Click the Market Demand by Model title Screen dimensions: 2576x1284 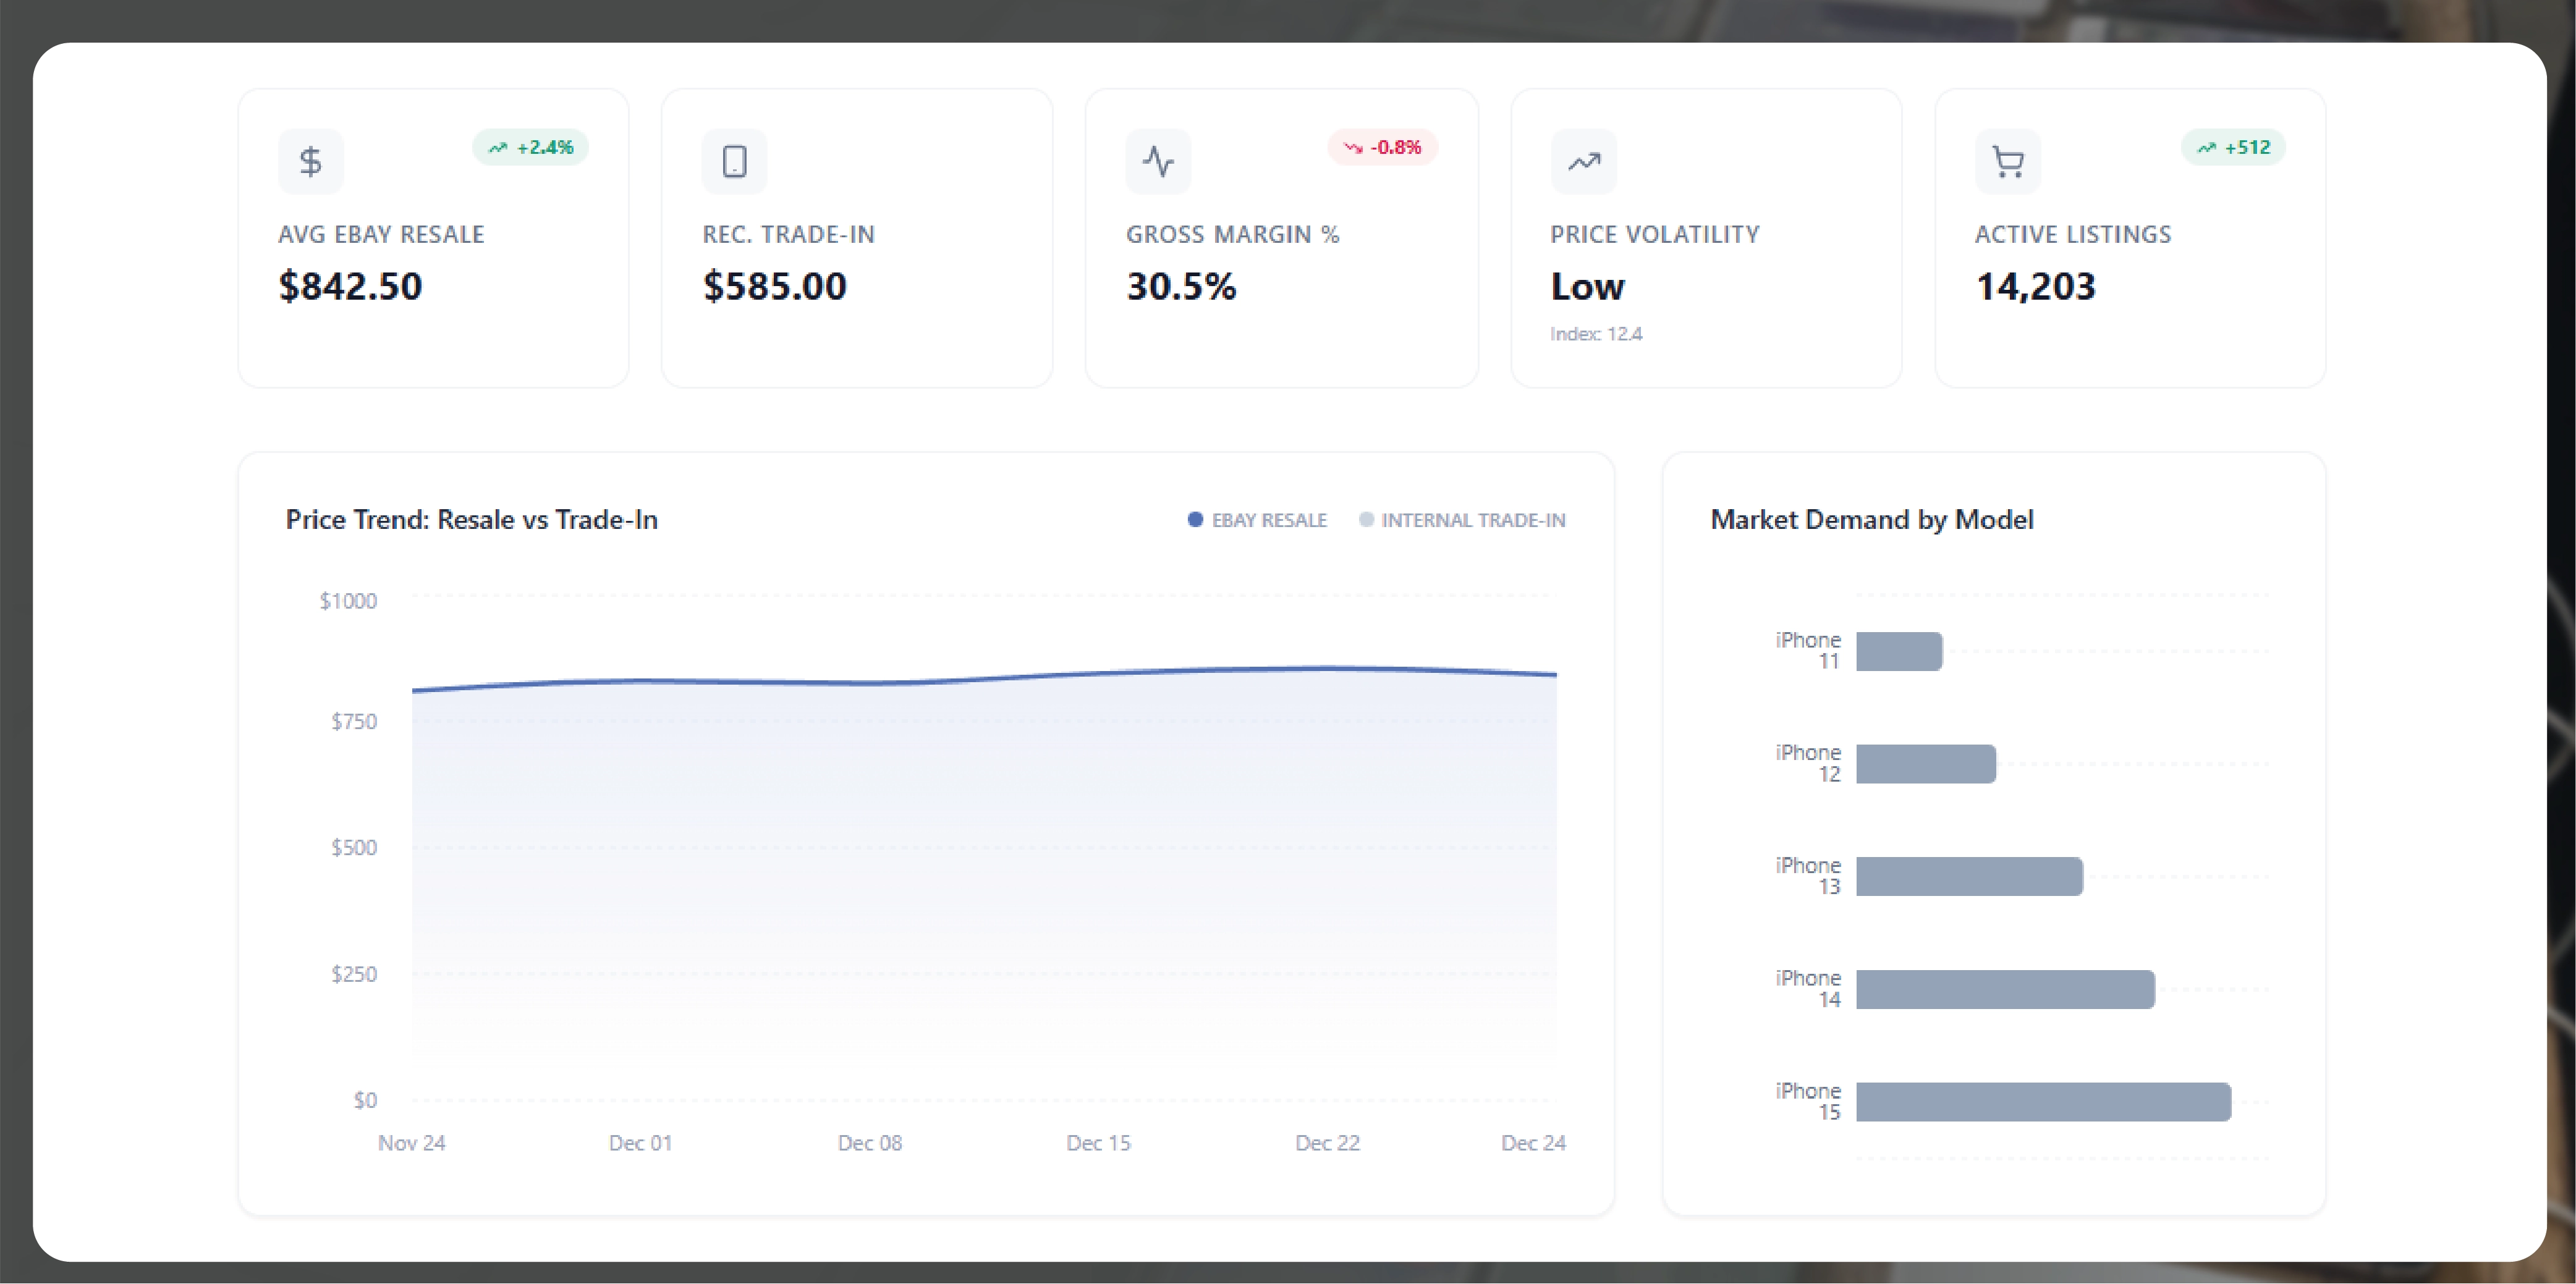[1871, 520]
